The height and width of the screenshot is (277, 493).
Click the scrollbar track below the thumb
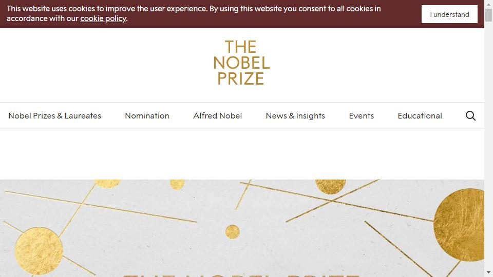coord(488,145)
